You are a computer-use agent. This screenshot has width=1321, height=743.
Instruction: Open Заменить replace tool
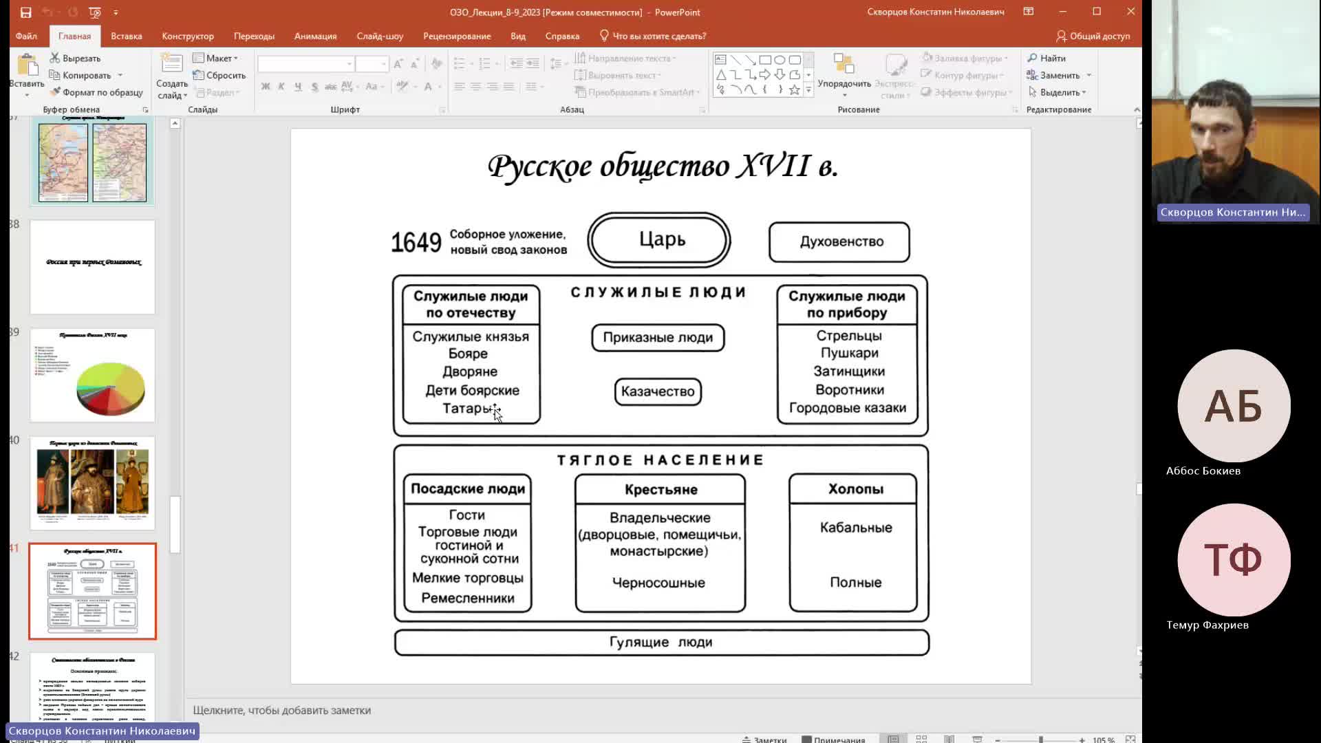coord(1053,76)
